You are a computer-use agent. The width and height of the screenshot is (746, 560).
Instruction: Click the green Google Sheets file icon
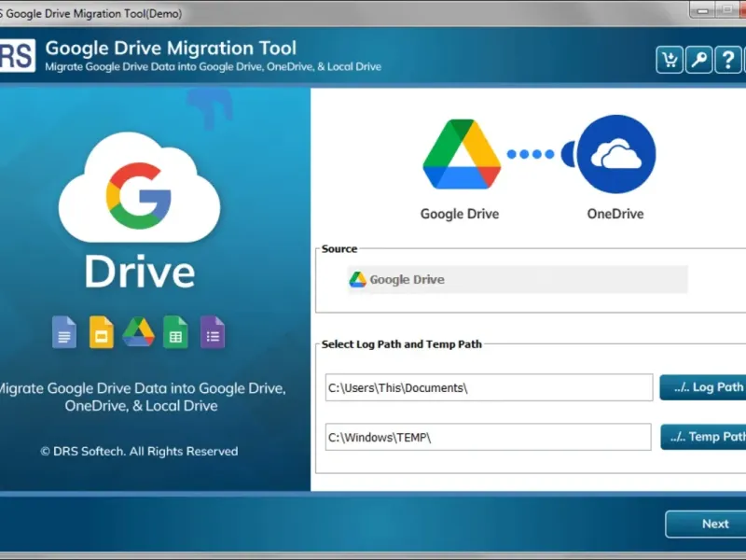[x=175, y=332]
